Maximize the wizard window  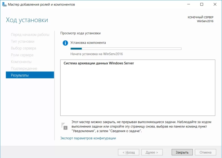202,5
